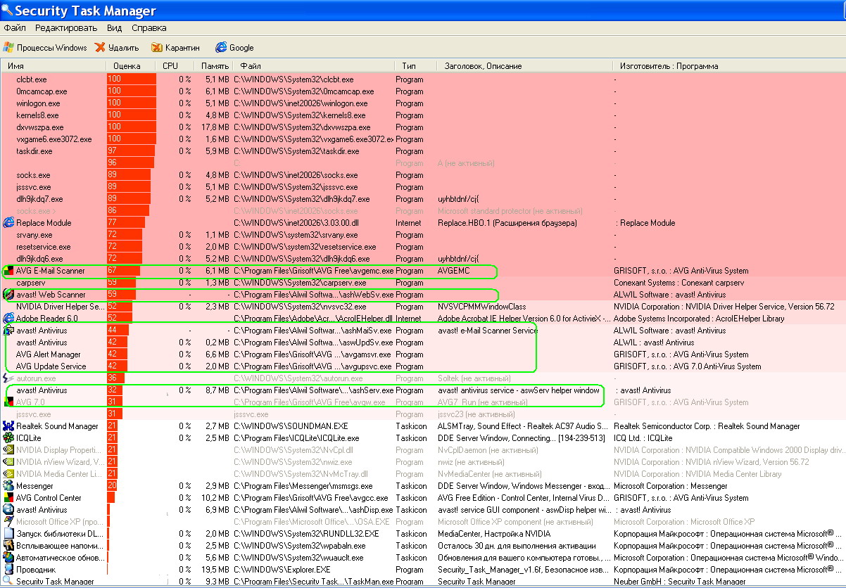Click the Realtek Sound Manager icon
This screenshot has width=846, height=588.
(x=8, y=426)
